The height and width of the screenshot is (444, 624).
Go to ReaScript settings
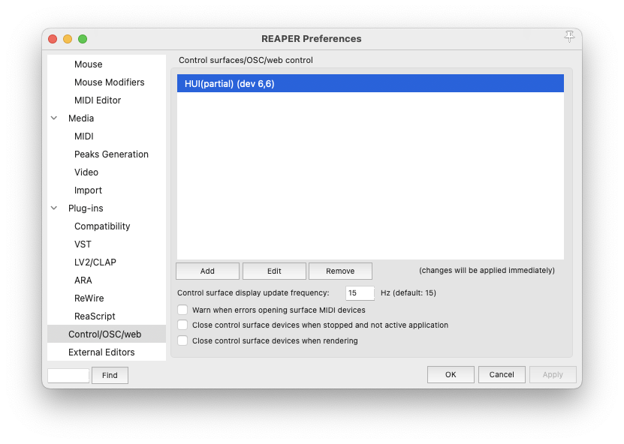95,316
